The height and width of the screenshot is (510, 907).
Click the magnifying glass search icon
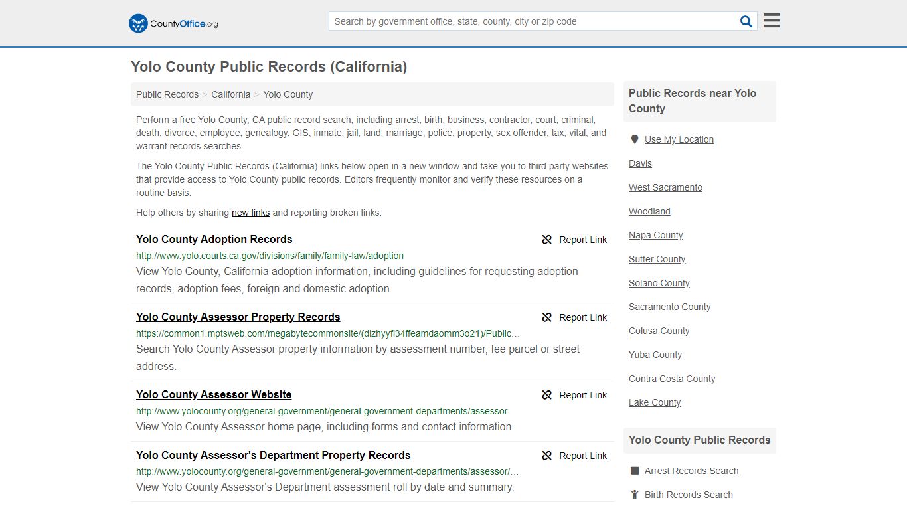tap(746, 21)
